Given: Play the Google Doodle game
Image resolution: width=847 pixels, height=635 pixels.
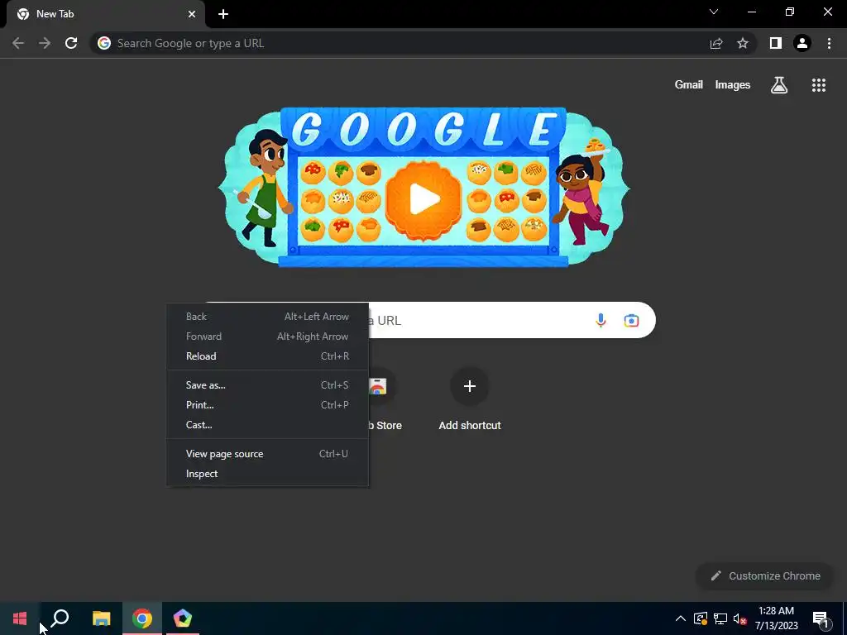Looking at the screenshot, I should pyautogui.click(x=424, y=199).
